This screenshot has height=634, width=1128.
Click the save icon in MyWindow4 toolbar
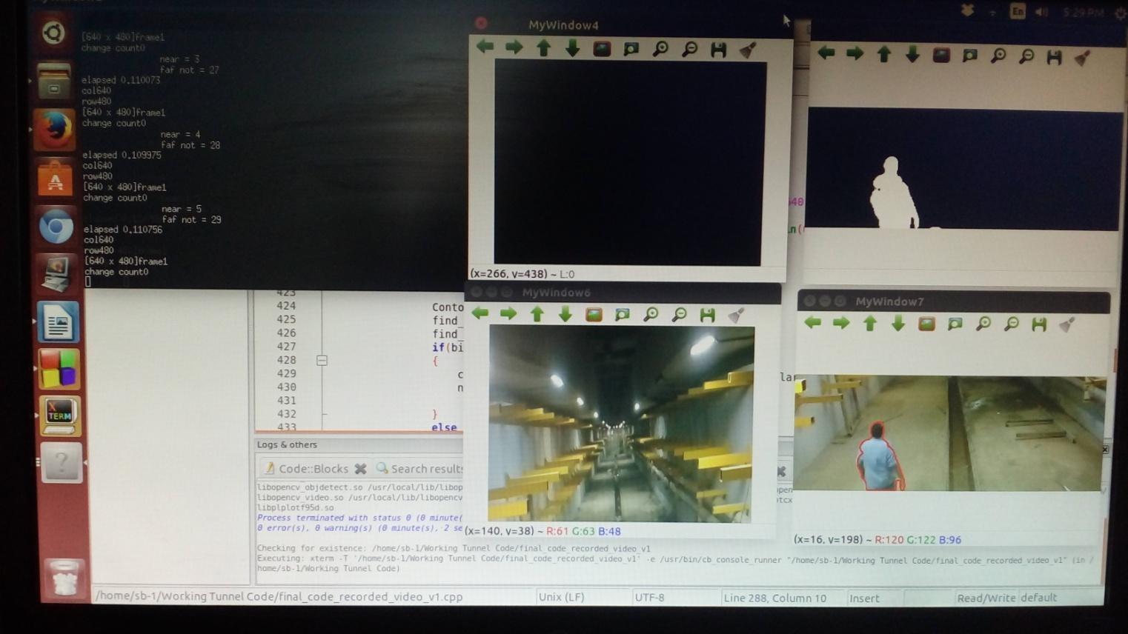718,50
